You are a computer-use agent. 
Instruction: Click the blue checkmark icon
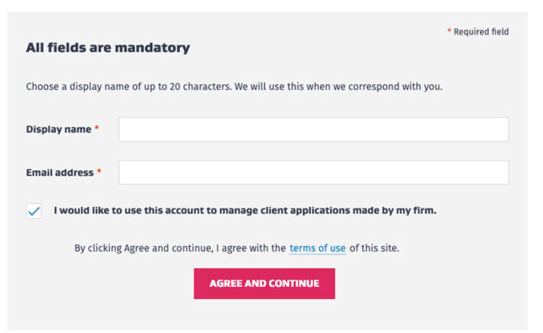tap(34, 212)
